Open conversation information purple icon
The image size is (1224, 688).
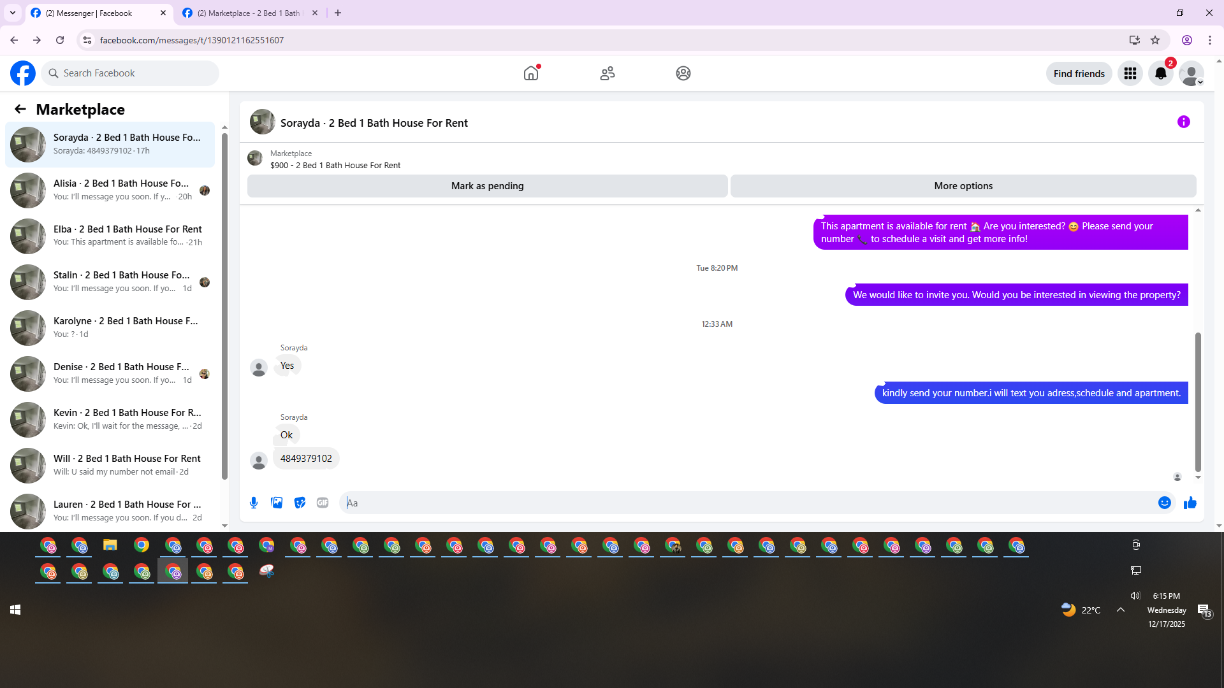pyautogui.click(x=1183, y=122)
